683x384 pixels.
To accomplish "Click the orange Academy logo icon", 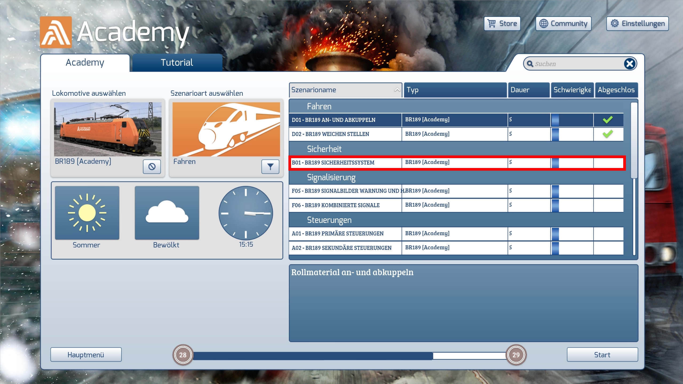I will point(56,32).
